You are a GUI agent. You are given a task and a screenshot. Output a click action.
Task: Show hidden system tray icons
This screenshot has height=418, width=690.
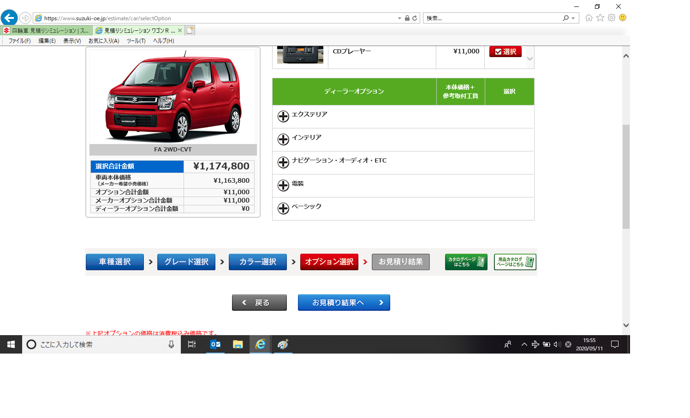click(524, 344)
